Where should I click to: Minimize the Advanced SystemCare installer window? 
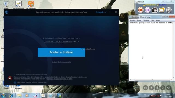point(111,12)
